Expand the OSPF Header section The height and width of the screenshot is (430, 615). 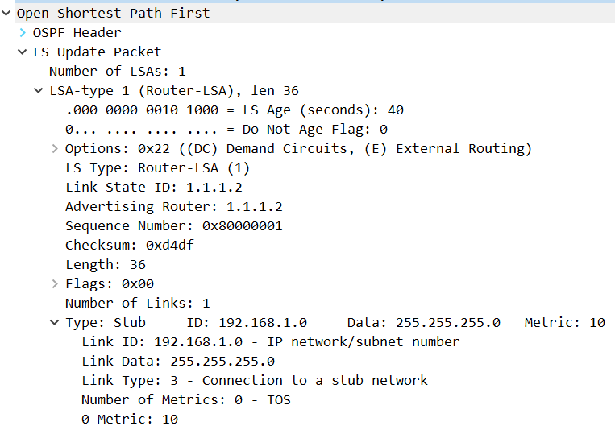(x=23, y=32)
